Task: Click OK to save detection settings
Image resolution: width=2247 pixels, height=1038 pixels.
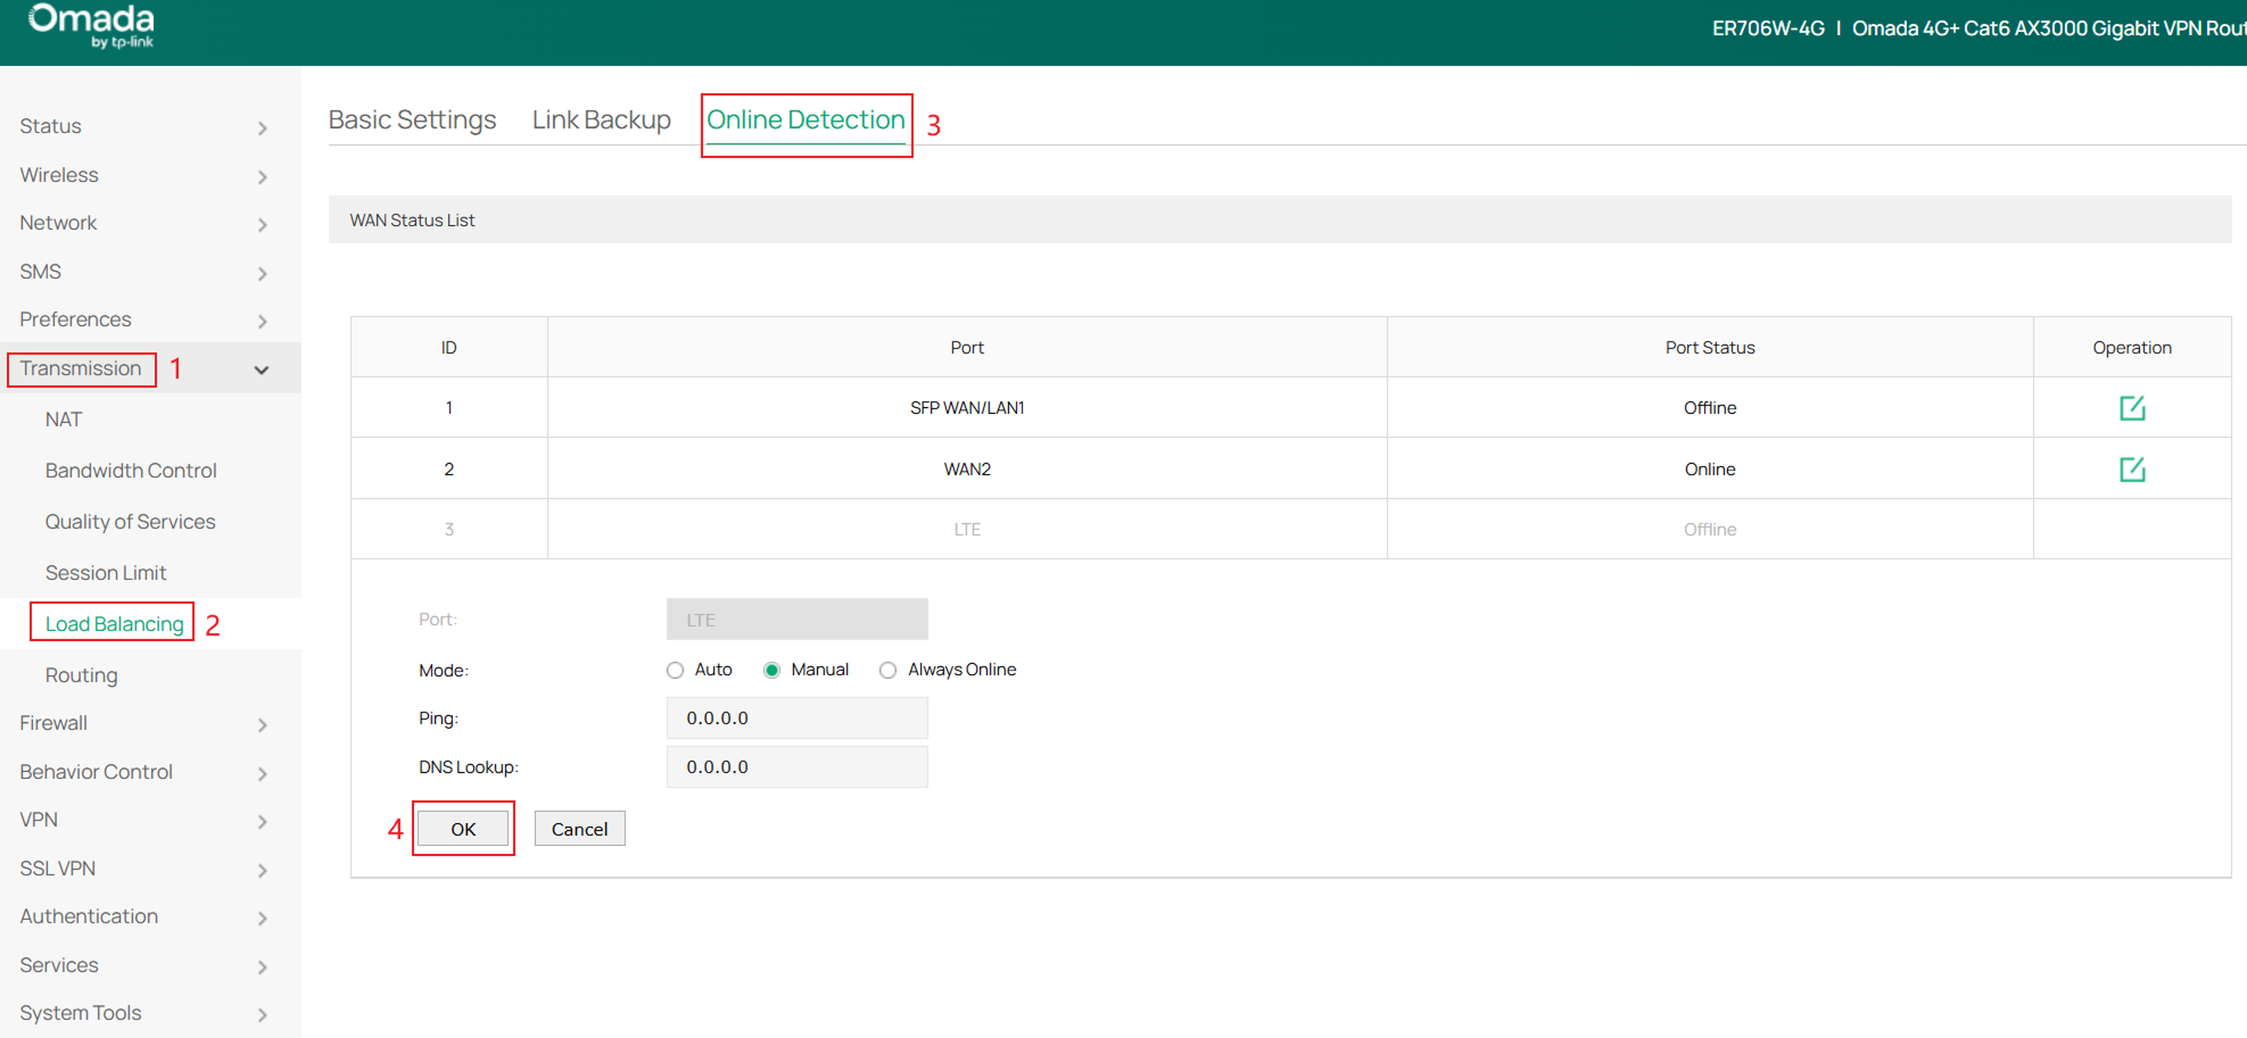Action: 462,830
